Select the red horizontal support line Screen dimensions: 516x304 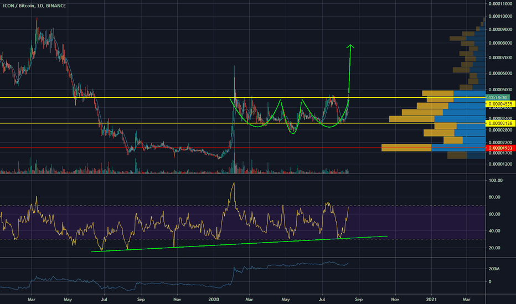point(242,148)
